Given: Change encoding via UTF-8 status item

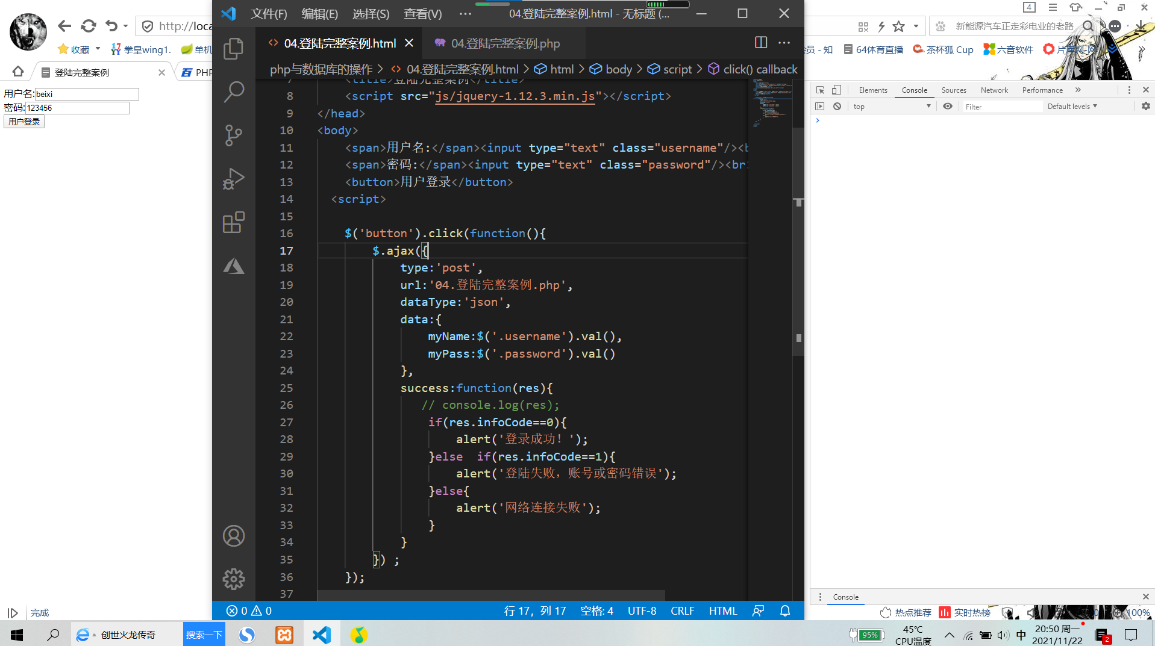Looking at the screenshot, I should pos(642,610).
